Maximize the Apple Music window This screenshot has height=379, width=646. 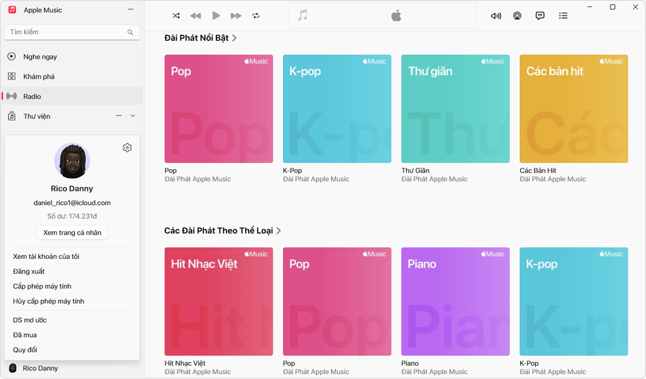[x=612, y=7]
